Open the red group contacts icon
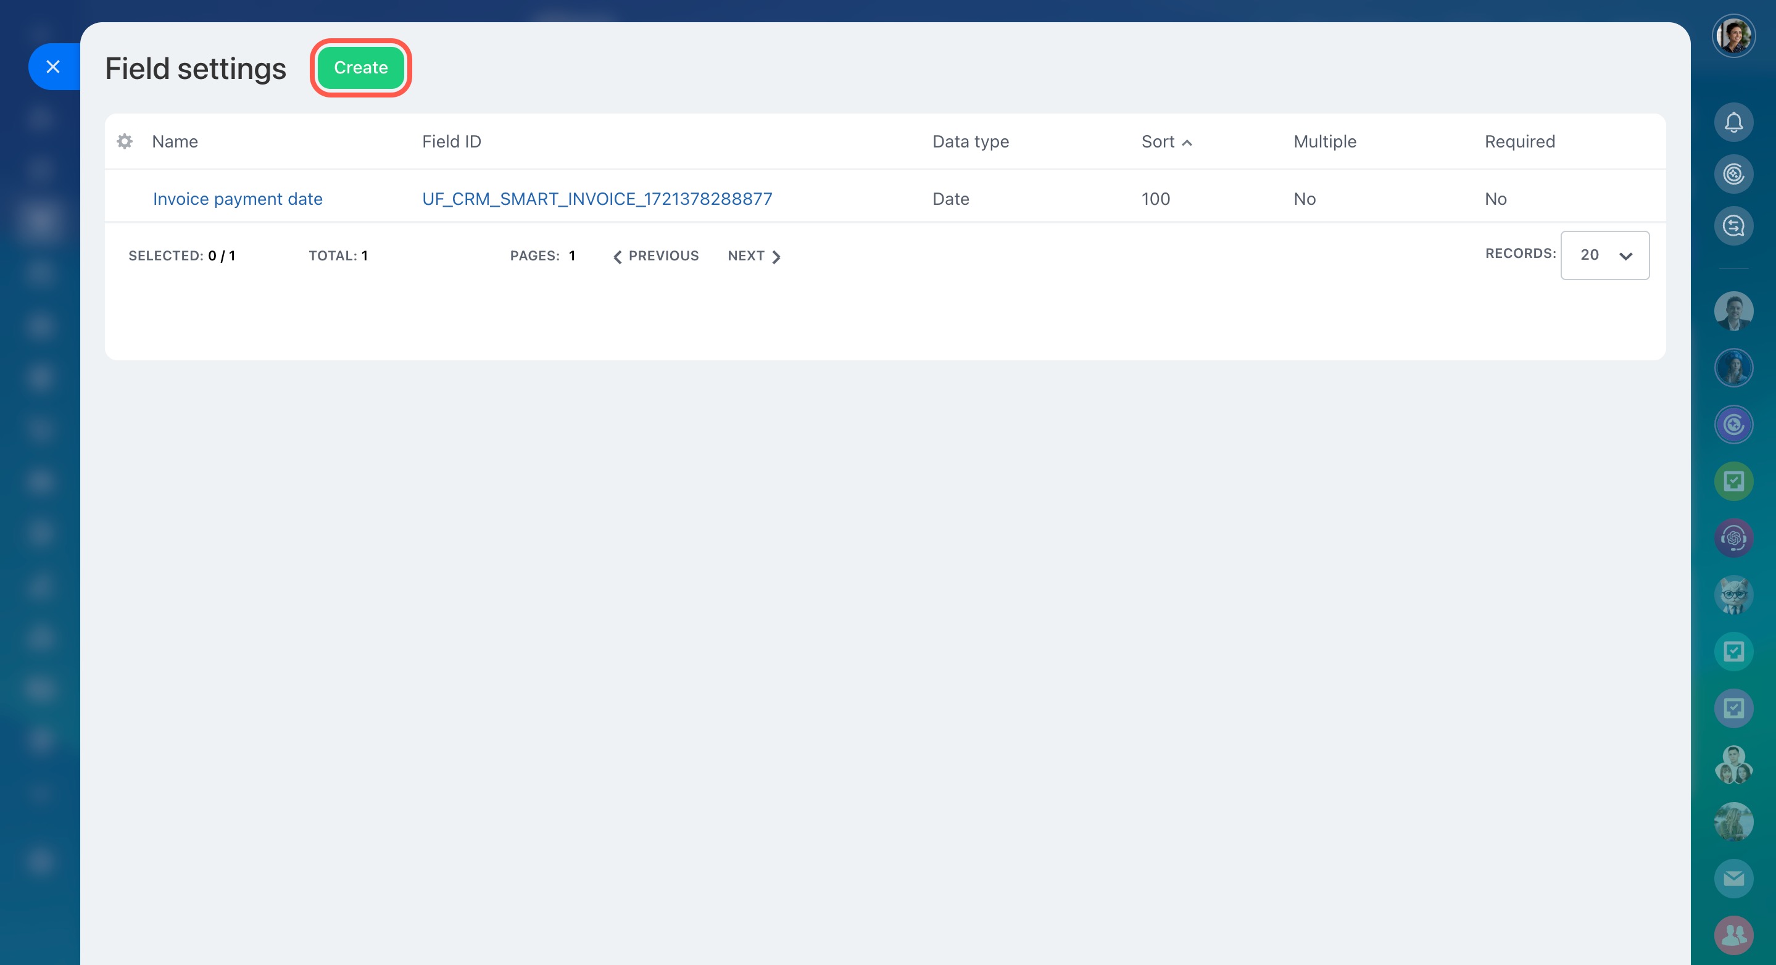Image resolution: width=1776 pixels, height=965 pixels. point(1733,935)
